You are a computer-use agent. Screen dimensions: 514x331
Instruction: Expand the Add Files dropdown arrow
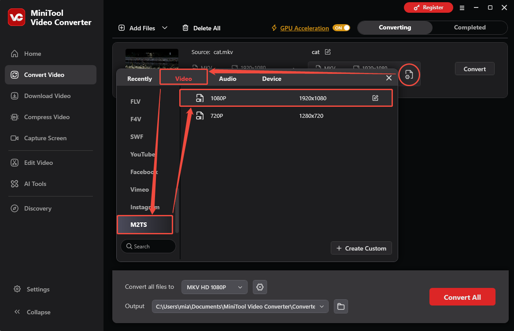pyautogui.click(x=165, y=28)
